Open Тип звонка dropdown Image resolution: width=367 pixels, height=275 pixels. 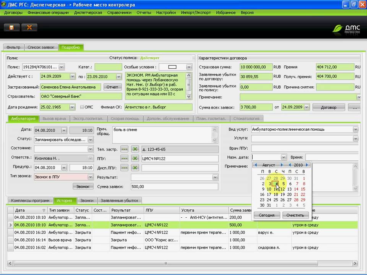click(90, 177)
